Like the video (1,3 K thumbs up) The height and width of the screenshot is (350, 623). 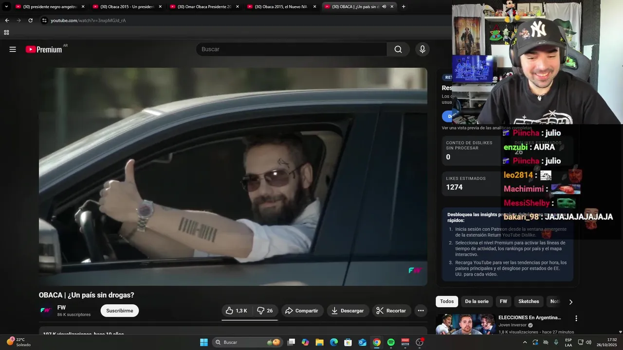[237, 311]
